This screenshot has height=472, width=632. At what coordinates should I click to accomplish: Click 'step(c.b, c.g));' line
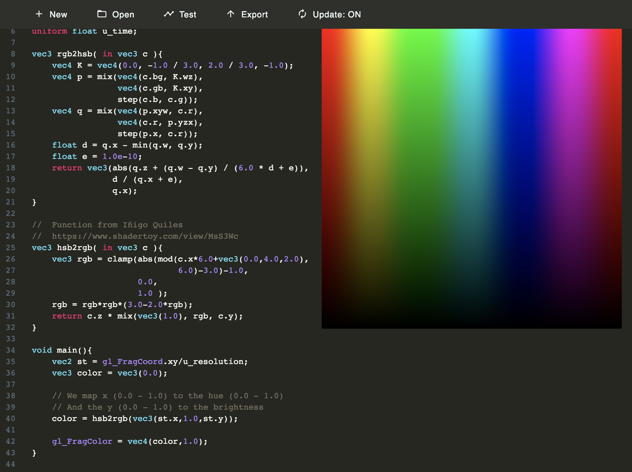tap(158, 99)
